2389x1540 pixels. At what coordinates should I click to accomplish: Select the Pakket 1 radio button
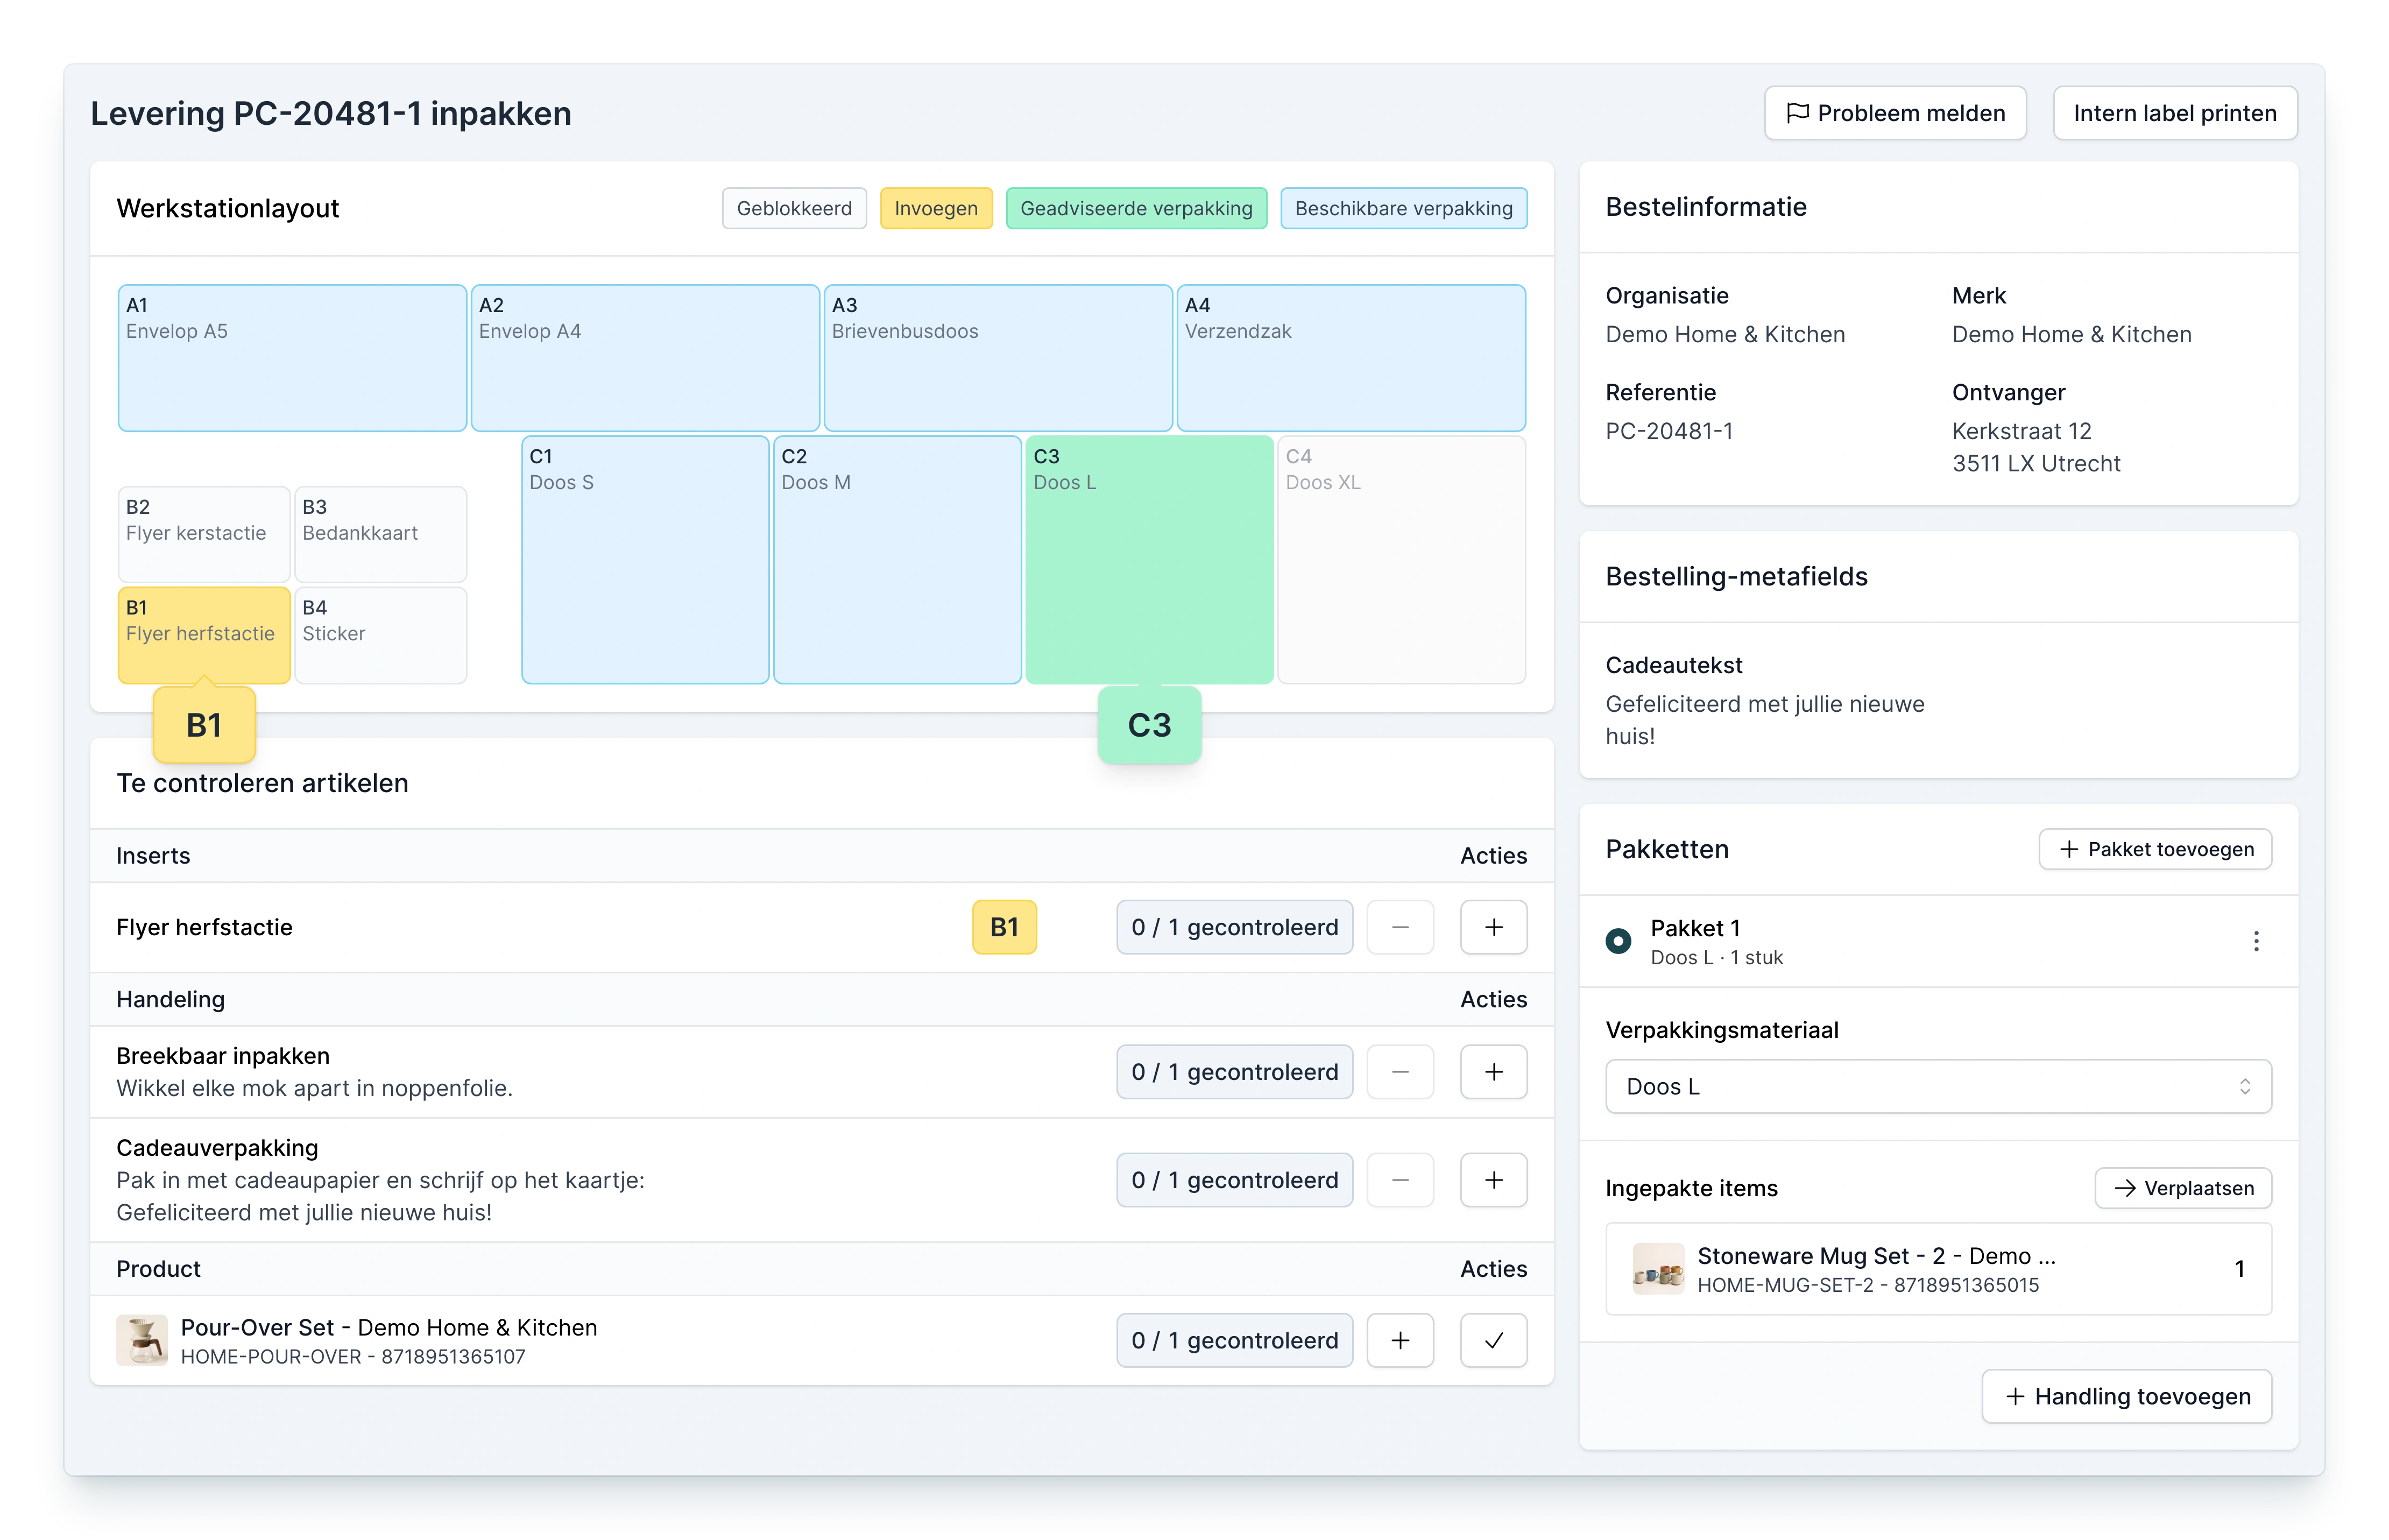click(1618, 941)
